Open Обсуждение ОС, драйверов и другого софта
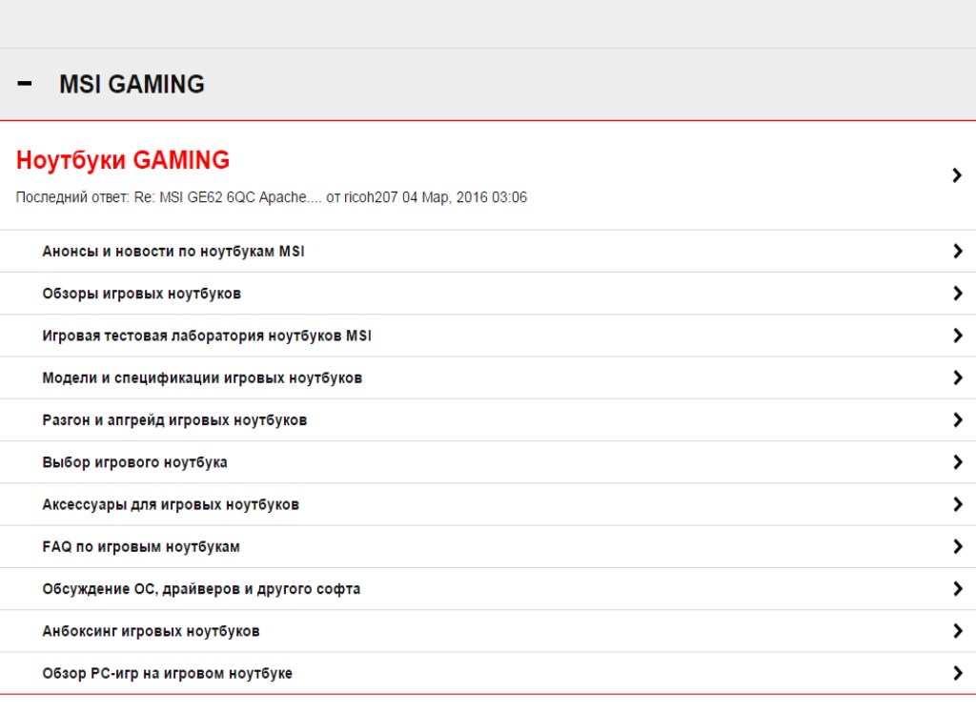This screenshot has height=713, width=976. click(x=201, y=589)
